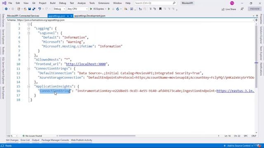Collapse the LogLevel section at line 3
Viewport: 264px width, 148px height.
pyautogui.click(x=28, y=33)
